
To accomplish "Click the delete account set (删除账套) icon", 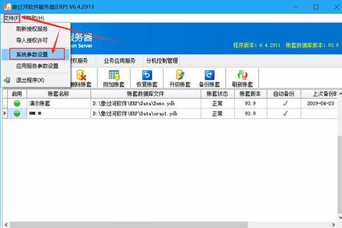I will point(81,75).
